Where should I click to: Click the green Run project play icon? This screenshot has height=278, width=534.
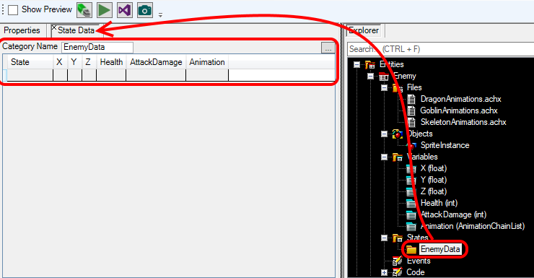(104, 10)
